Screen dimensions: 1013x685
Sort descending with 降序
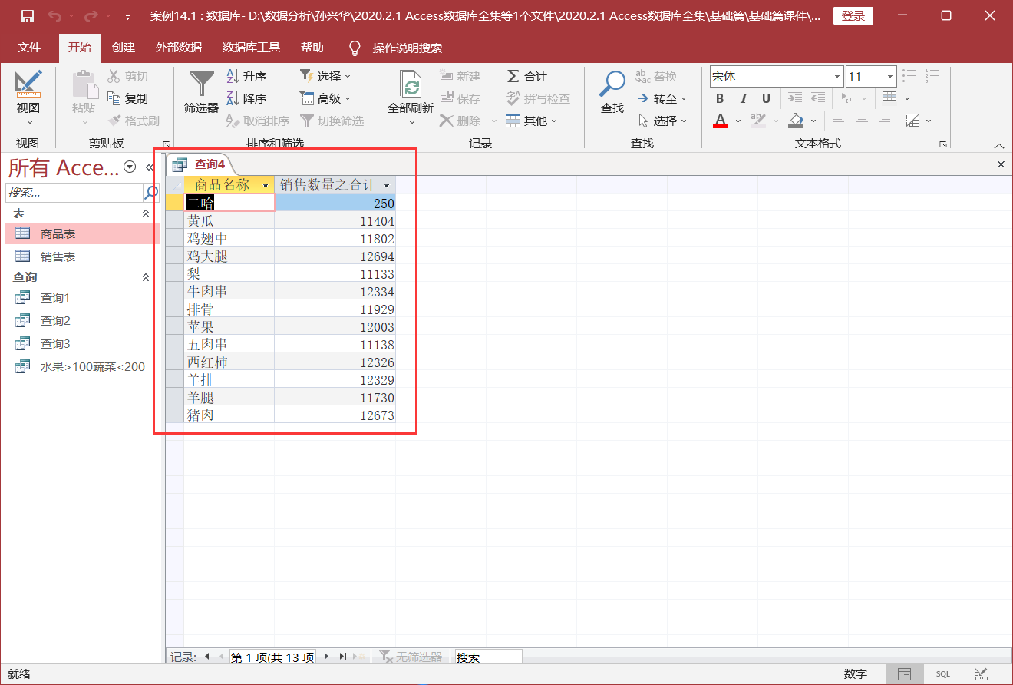(246, 98)
